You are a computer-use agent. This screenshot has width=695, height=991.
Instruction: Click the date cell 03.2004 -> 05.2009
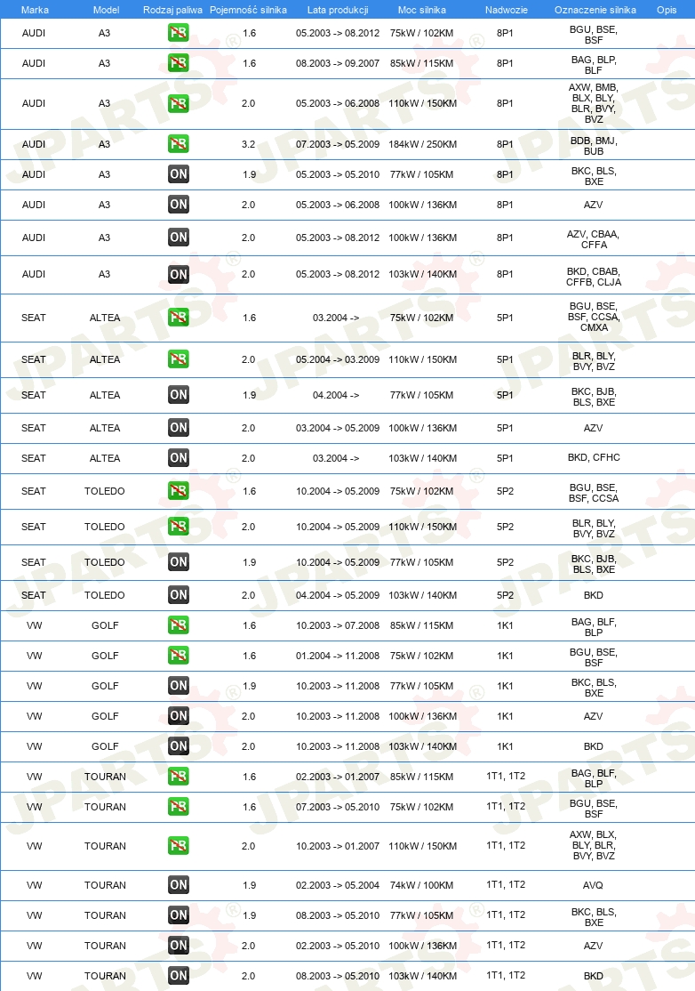[338, 428]
